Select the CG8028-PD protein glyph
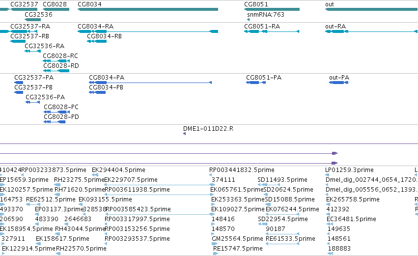 pos(55,122)
